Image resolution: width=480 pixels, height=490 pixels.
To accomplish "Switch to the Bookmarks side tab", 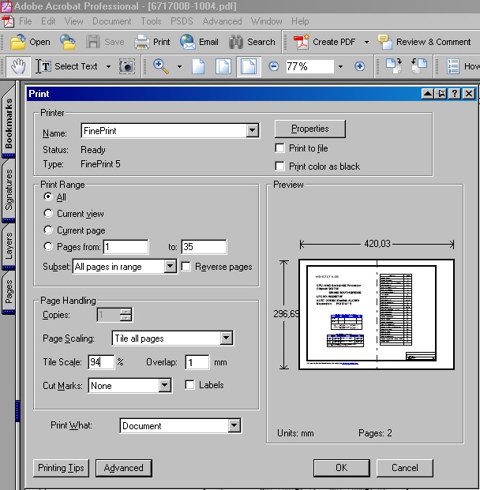I will [x=9, y=122].
